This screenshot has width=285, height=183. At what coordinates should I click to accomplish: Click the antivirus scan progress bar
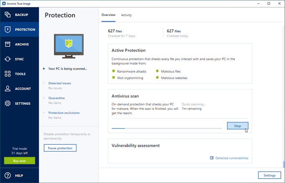(x=167, y=129)
